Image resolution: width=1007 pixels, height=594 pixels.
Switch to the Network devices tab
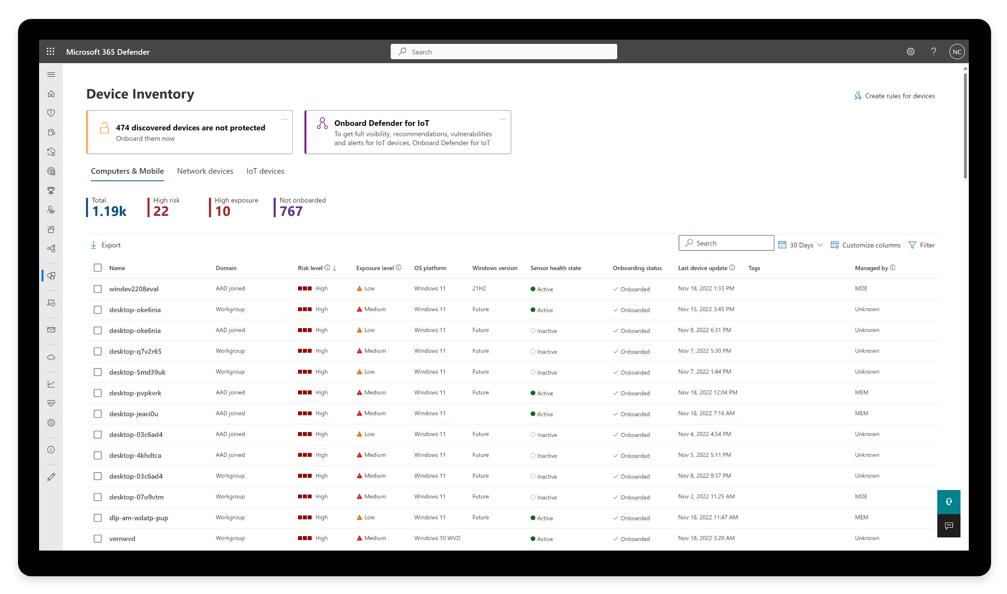205,171
